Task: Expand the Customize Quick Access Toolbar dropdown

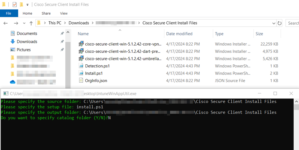Action: pyautogui.click(x=28, y=5)
